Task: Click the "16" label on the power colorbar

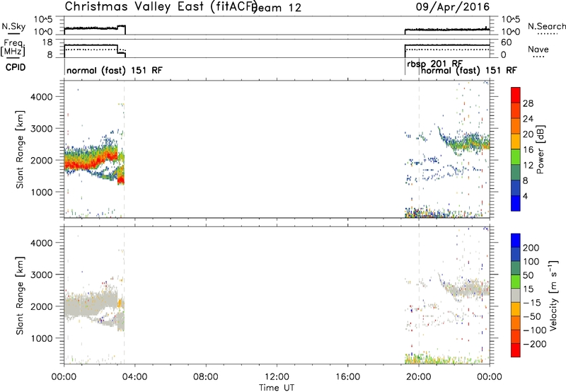Action: pos(528,150)
